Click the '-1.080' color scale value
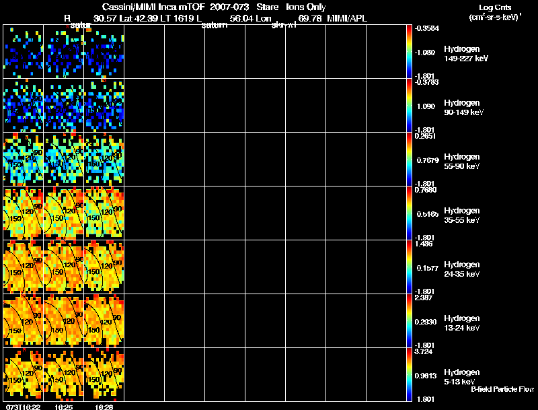This screenshot has height=410, width=538. point(424,53)
